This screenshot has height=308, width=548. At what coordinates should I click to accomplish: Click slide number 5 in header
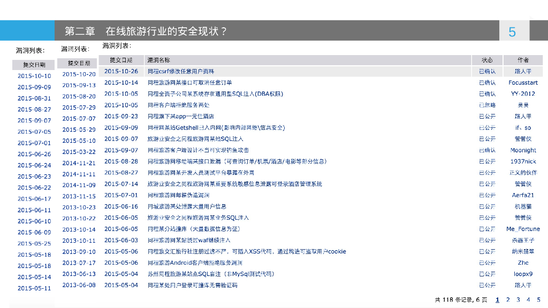pyautogui.click(x=512, y=32)
